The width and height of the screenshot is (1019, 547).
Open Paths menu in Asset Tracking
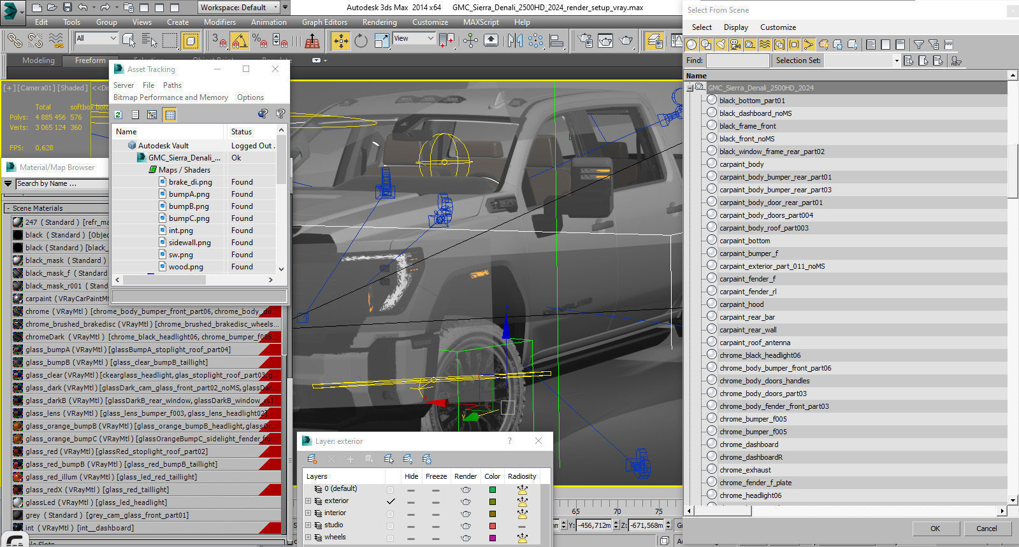pyautogui.click(x=172, y=85)
